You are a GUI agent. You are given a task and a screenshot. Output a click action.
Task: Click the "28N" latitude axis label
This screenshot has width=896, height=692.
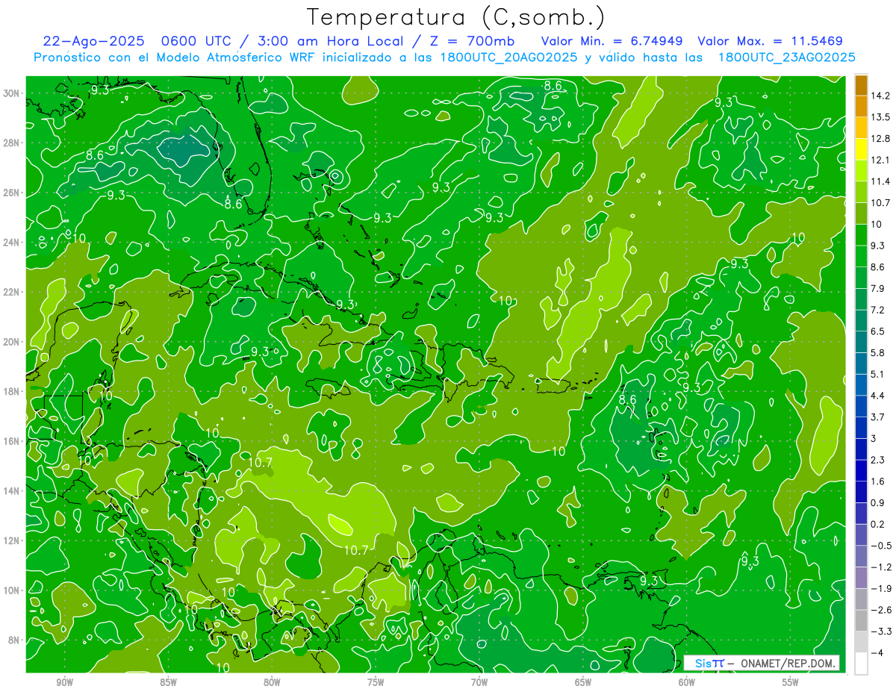[13, 143]
